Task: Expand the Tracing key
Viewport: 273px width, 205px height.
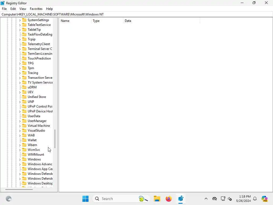Action: [20, 73]
